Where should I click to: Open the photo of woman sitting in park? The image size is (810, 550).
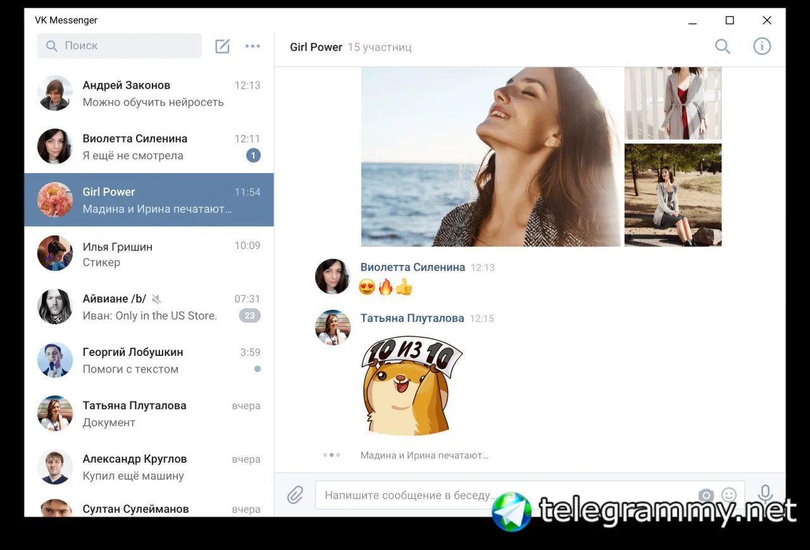pos(673,195)
